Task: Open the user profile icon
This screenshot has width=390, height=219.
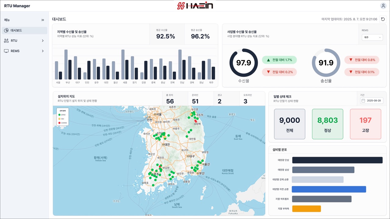Action: pyautogui.click(x=383, y=6)
